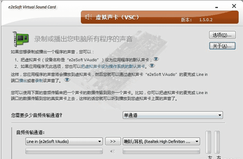Open the 喇叭/耳机 Realtek output dropdown

[161, 141]
